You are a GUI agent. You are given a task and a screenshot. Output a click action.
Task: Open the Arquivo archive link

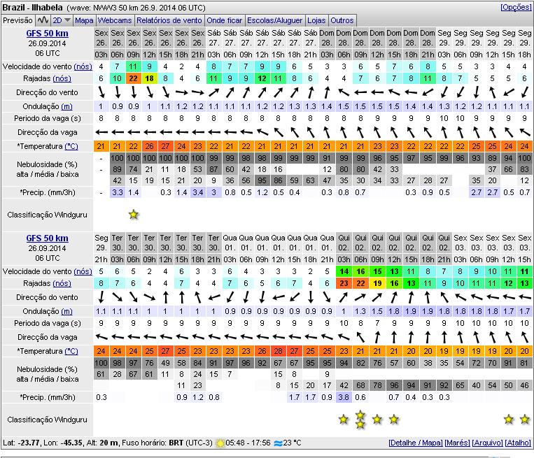click(x=487, y=443)
